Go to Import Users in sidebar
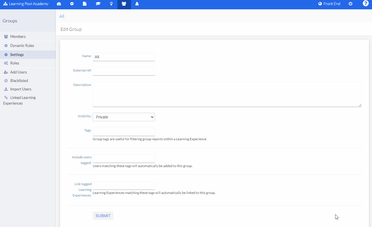The height and width of the screenshot is (227, 372). click(20, 89)
